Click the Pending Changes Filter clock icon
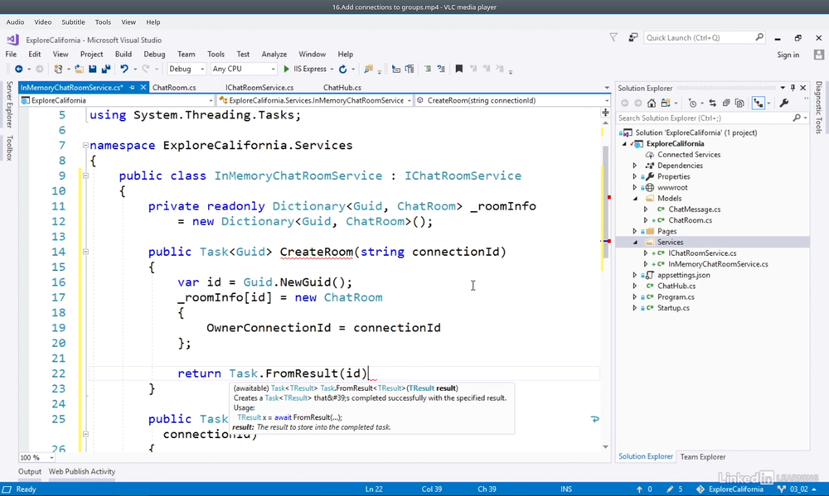The image size is (829, 496). point(692,104)
